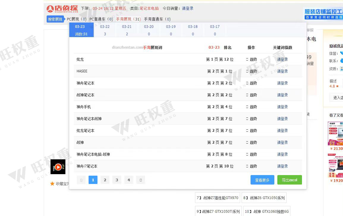The height and width of the screenshot is (216, 343).
Task: Select the 03-17 date tab
Action: 215,30
